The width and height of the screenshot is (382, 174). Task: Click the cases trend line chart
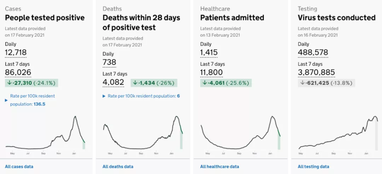(46, 133)
